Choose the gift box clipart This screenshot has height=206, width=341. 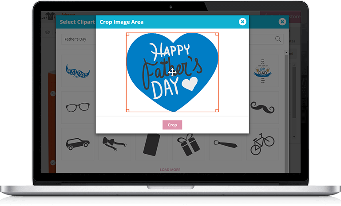click(x=188, y=144)
